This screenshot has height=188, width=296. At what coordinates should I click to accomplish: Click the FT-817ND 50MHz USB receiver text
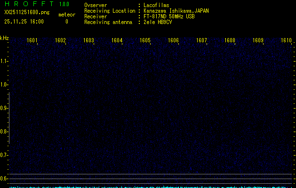[169, 16]
